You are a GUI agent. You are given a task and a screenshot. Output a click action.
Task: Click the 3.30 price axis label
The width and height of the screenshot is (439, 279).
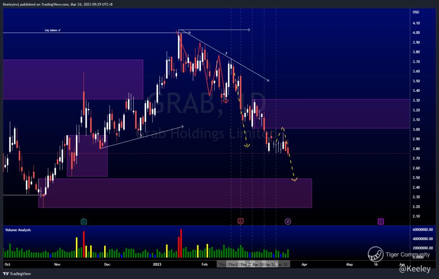coord(416,100)
